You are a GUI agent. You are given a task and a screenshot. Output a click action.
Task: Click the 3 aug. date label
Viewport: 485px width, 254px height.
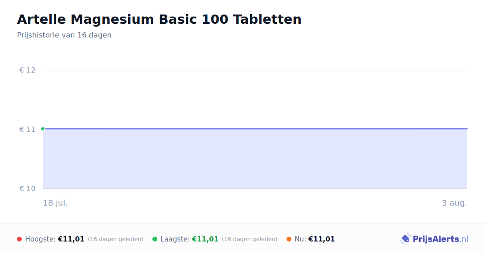tap(454, 203)
